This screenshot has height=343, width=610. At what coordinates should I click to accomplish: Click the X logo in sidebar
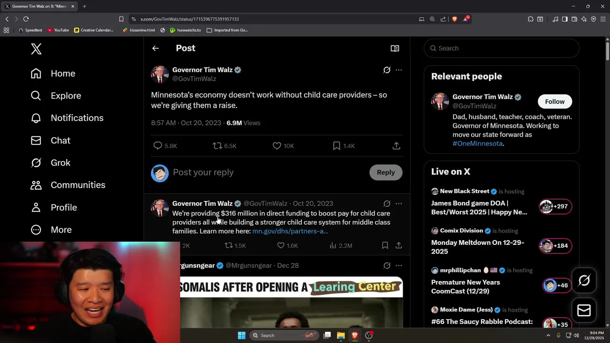[36, 49]
